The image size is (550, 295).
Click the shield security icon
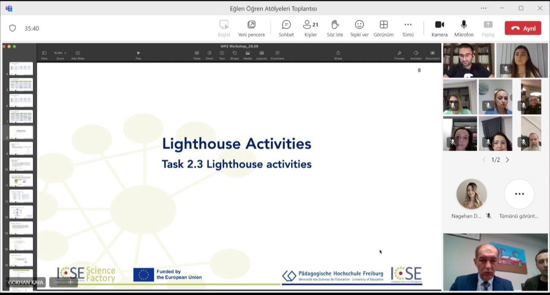12,28
